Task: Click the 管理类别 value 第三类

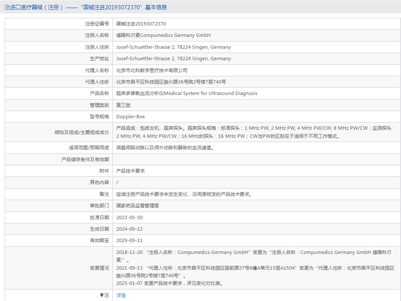Action: 123,105
